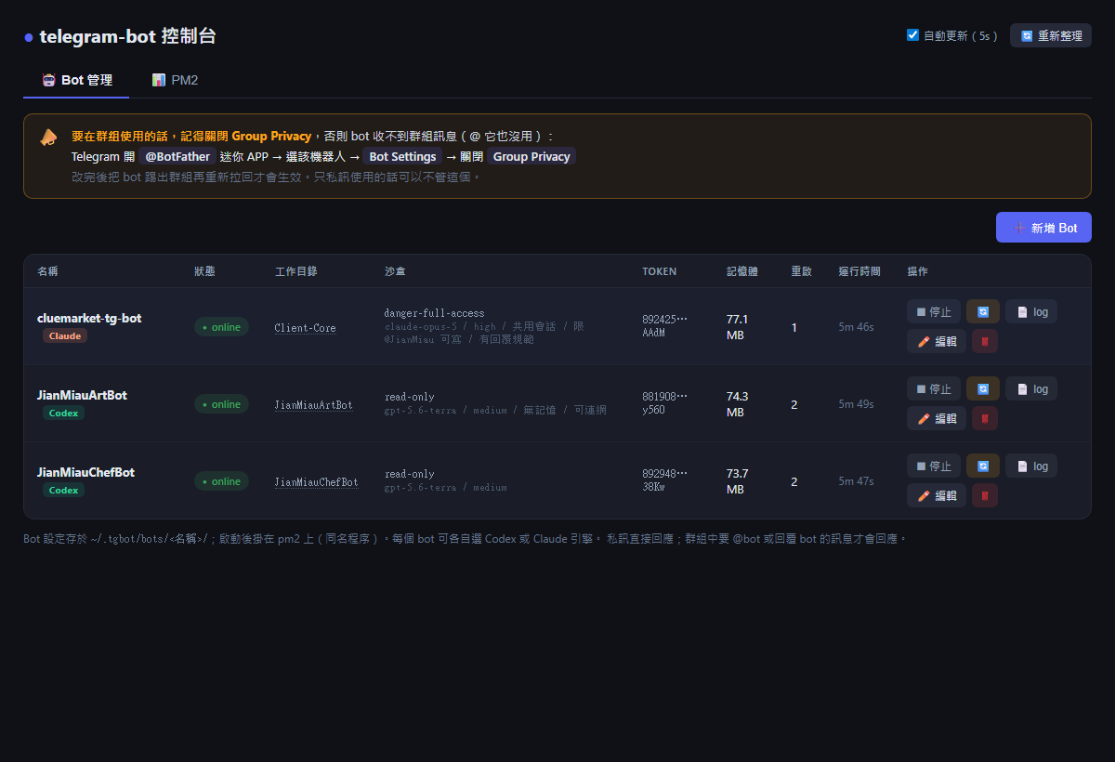
Task: Stop the cluemarket-tg-bot bot
Action: (x=934, y=311)
